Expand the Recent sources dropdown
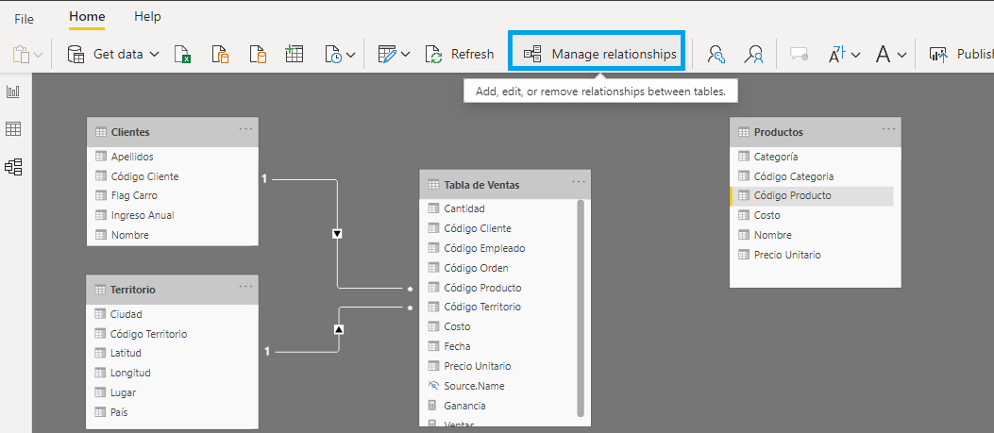The image size is (994, 433). pos(350,55)
